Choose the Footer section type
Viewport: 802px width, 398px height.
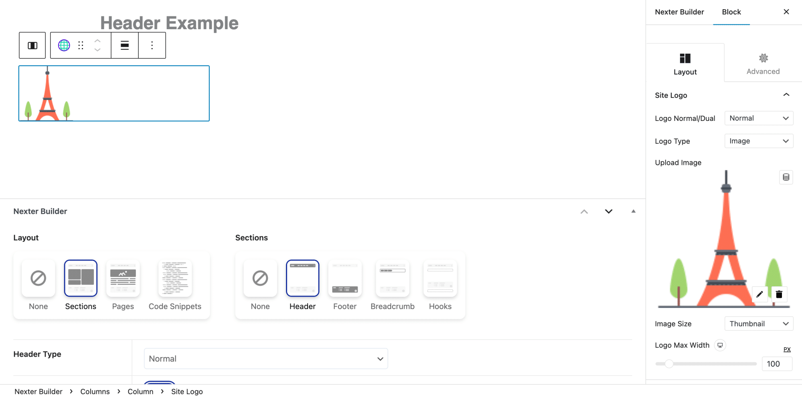tap(345, 279)
